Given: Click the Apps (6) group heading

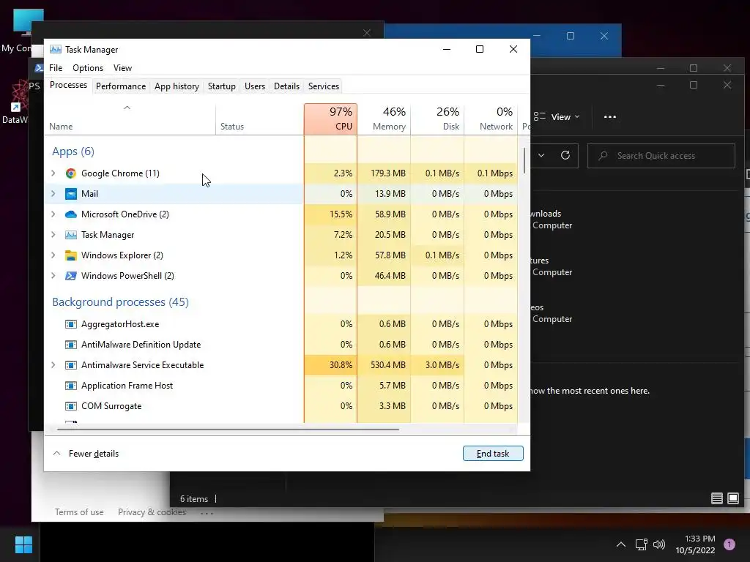Looking at the screenshot, I should tap(73, 151).
